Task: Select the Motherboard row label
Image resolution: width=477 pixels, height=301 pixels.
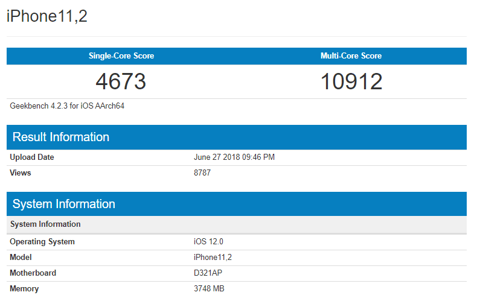Action: [33, 273]
